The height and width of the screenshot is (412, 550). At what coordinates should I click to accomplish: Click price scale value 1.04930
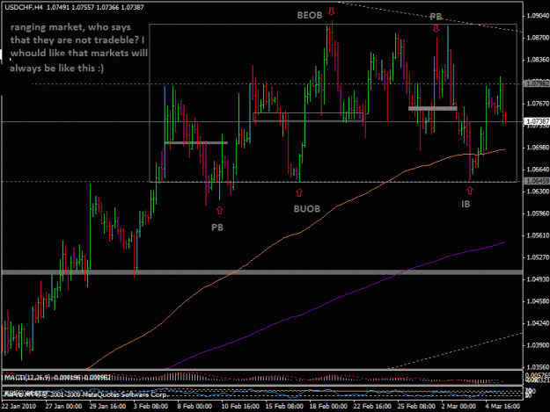(538, 279)
